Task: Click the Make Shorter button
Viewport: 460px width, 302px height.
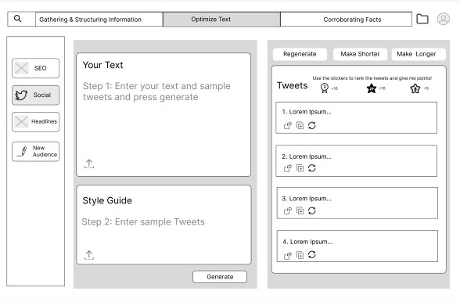Action: click(360, 54)
